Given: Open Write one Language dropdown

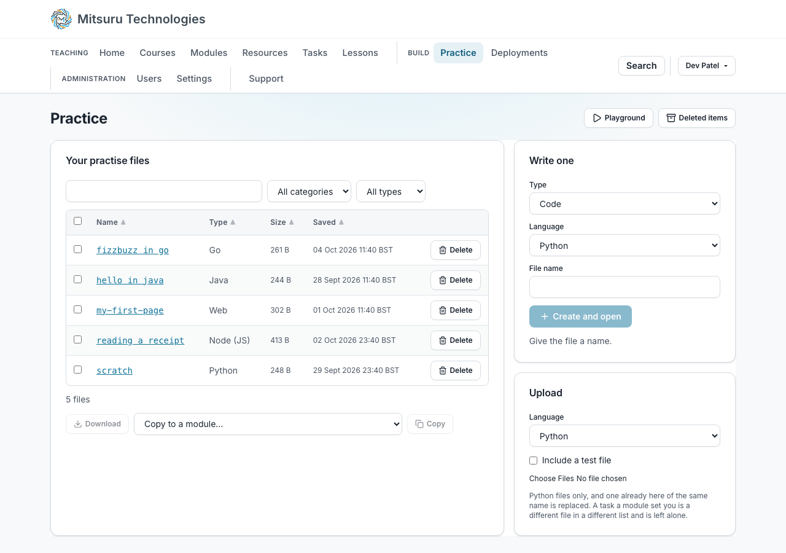Looking at the screenshot, I should [625, 245].
